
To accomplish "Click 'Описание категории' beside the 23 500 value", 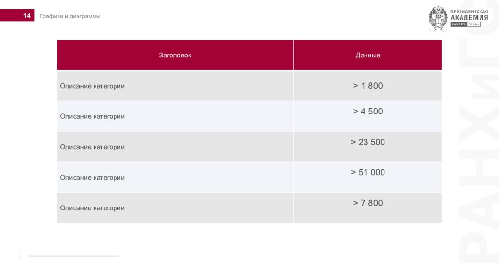I will tap(92, 147).
